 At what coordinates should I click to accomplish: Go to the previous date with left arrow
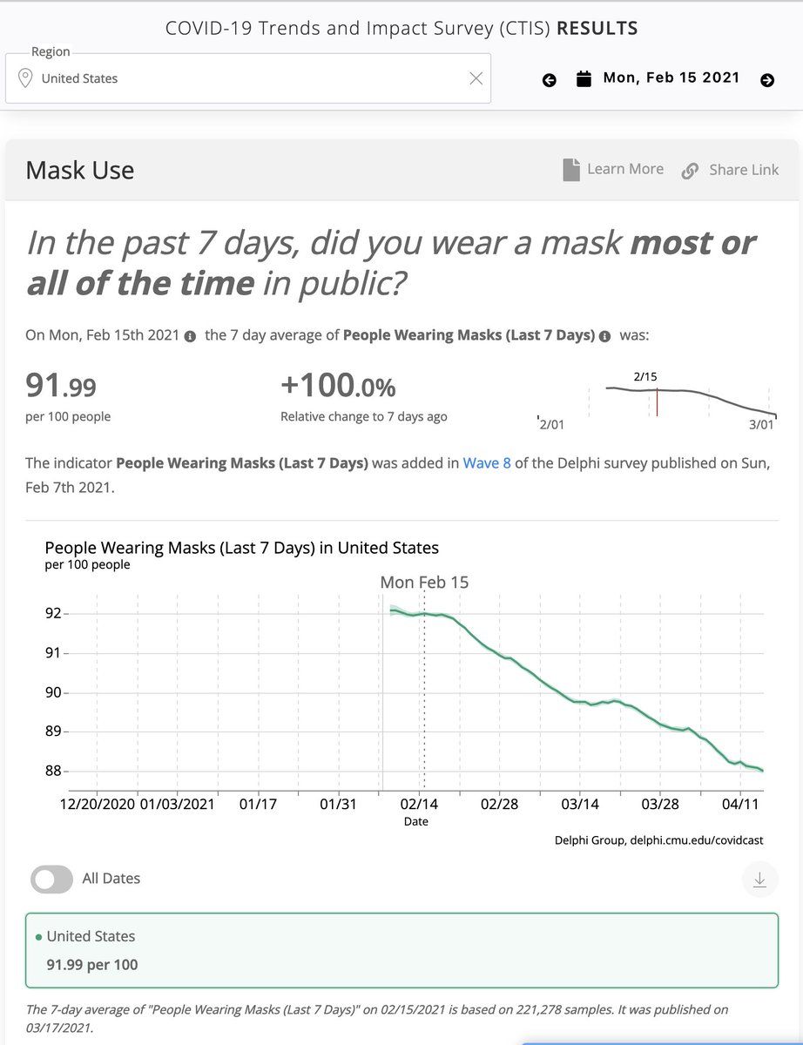549,80
